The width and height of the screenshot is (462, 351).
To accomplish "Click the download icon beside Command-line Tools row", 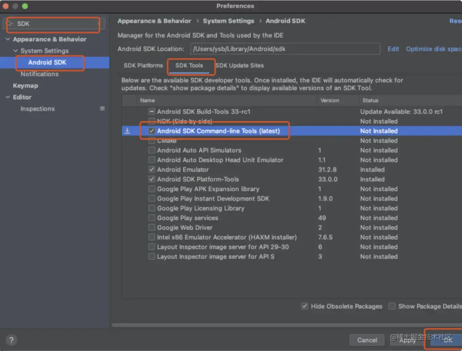I will (127, 131).
